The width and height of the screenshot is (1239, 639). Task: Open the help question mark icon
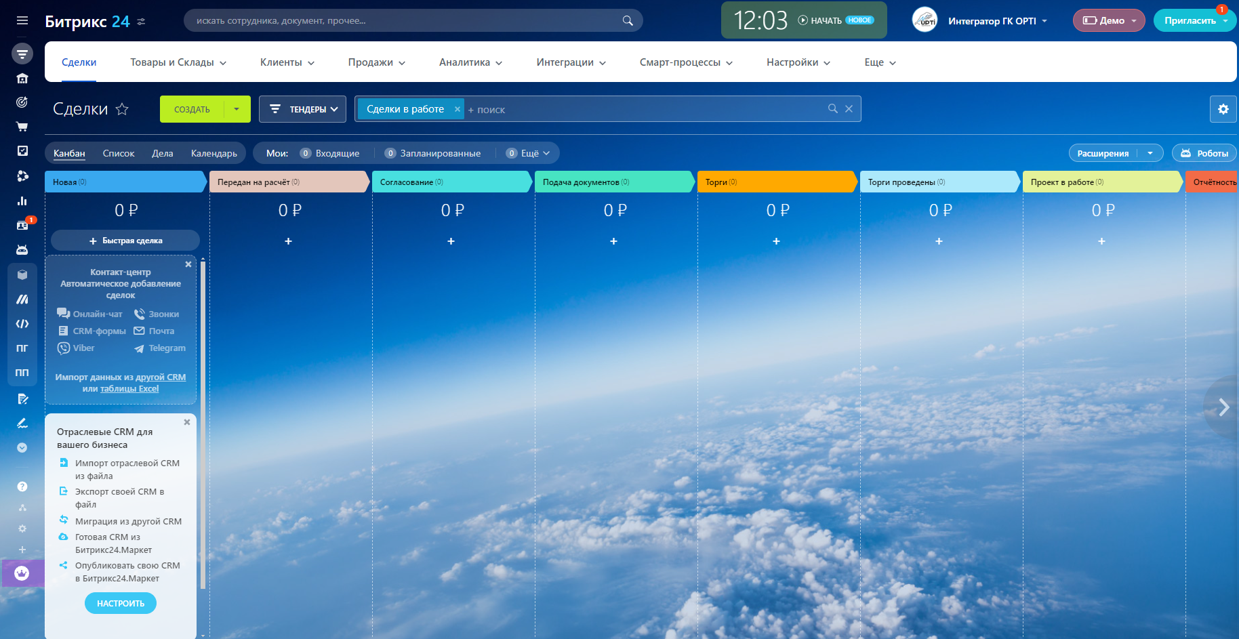pyautogui.click(x=22, y=487)
